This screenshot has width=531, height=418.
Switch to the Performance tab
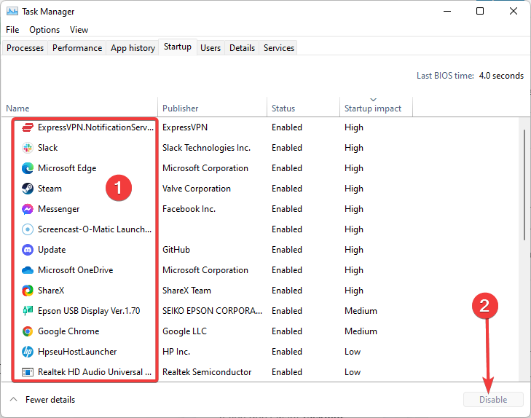[77, 48]
